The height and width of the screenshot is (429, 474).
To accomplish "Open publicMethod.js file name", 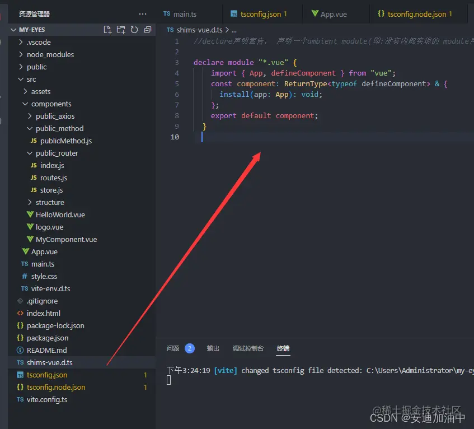I will click(66, 141).
